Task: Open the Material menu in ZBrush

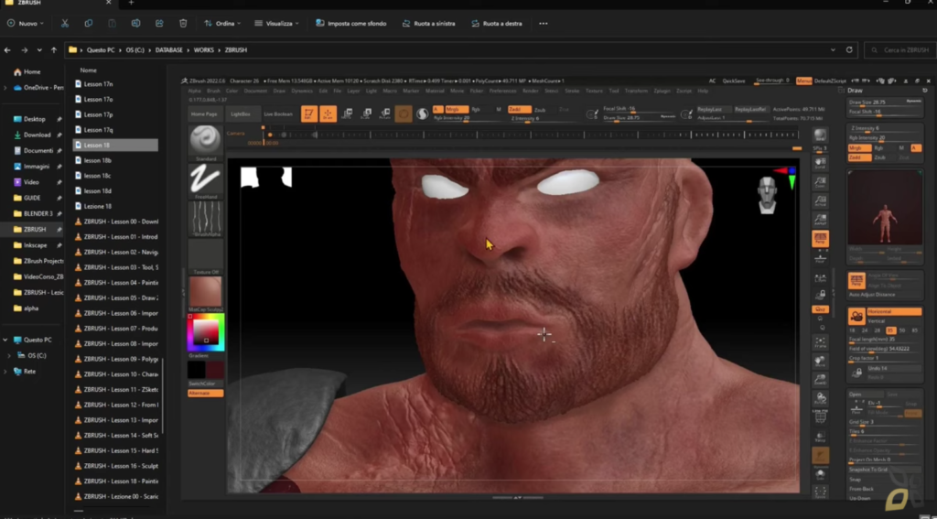Action: tap(435, 91)
